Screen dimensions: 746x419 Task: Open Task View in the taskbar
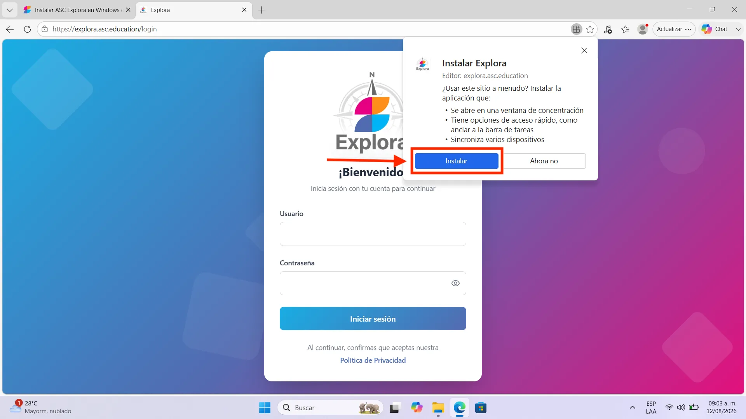(x=394, y=408)
